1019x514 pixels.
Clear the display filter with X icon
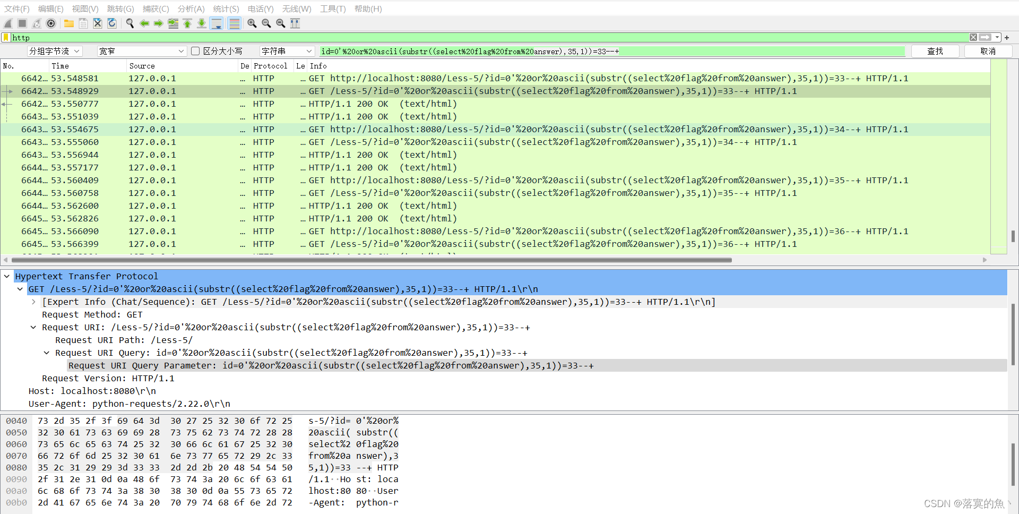(x=973, y=37)
